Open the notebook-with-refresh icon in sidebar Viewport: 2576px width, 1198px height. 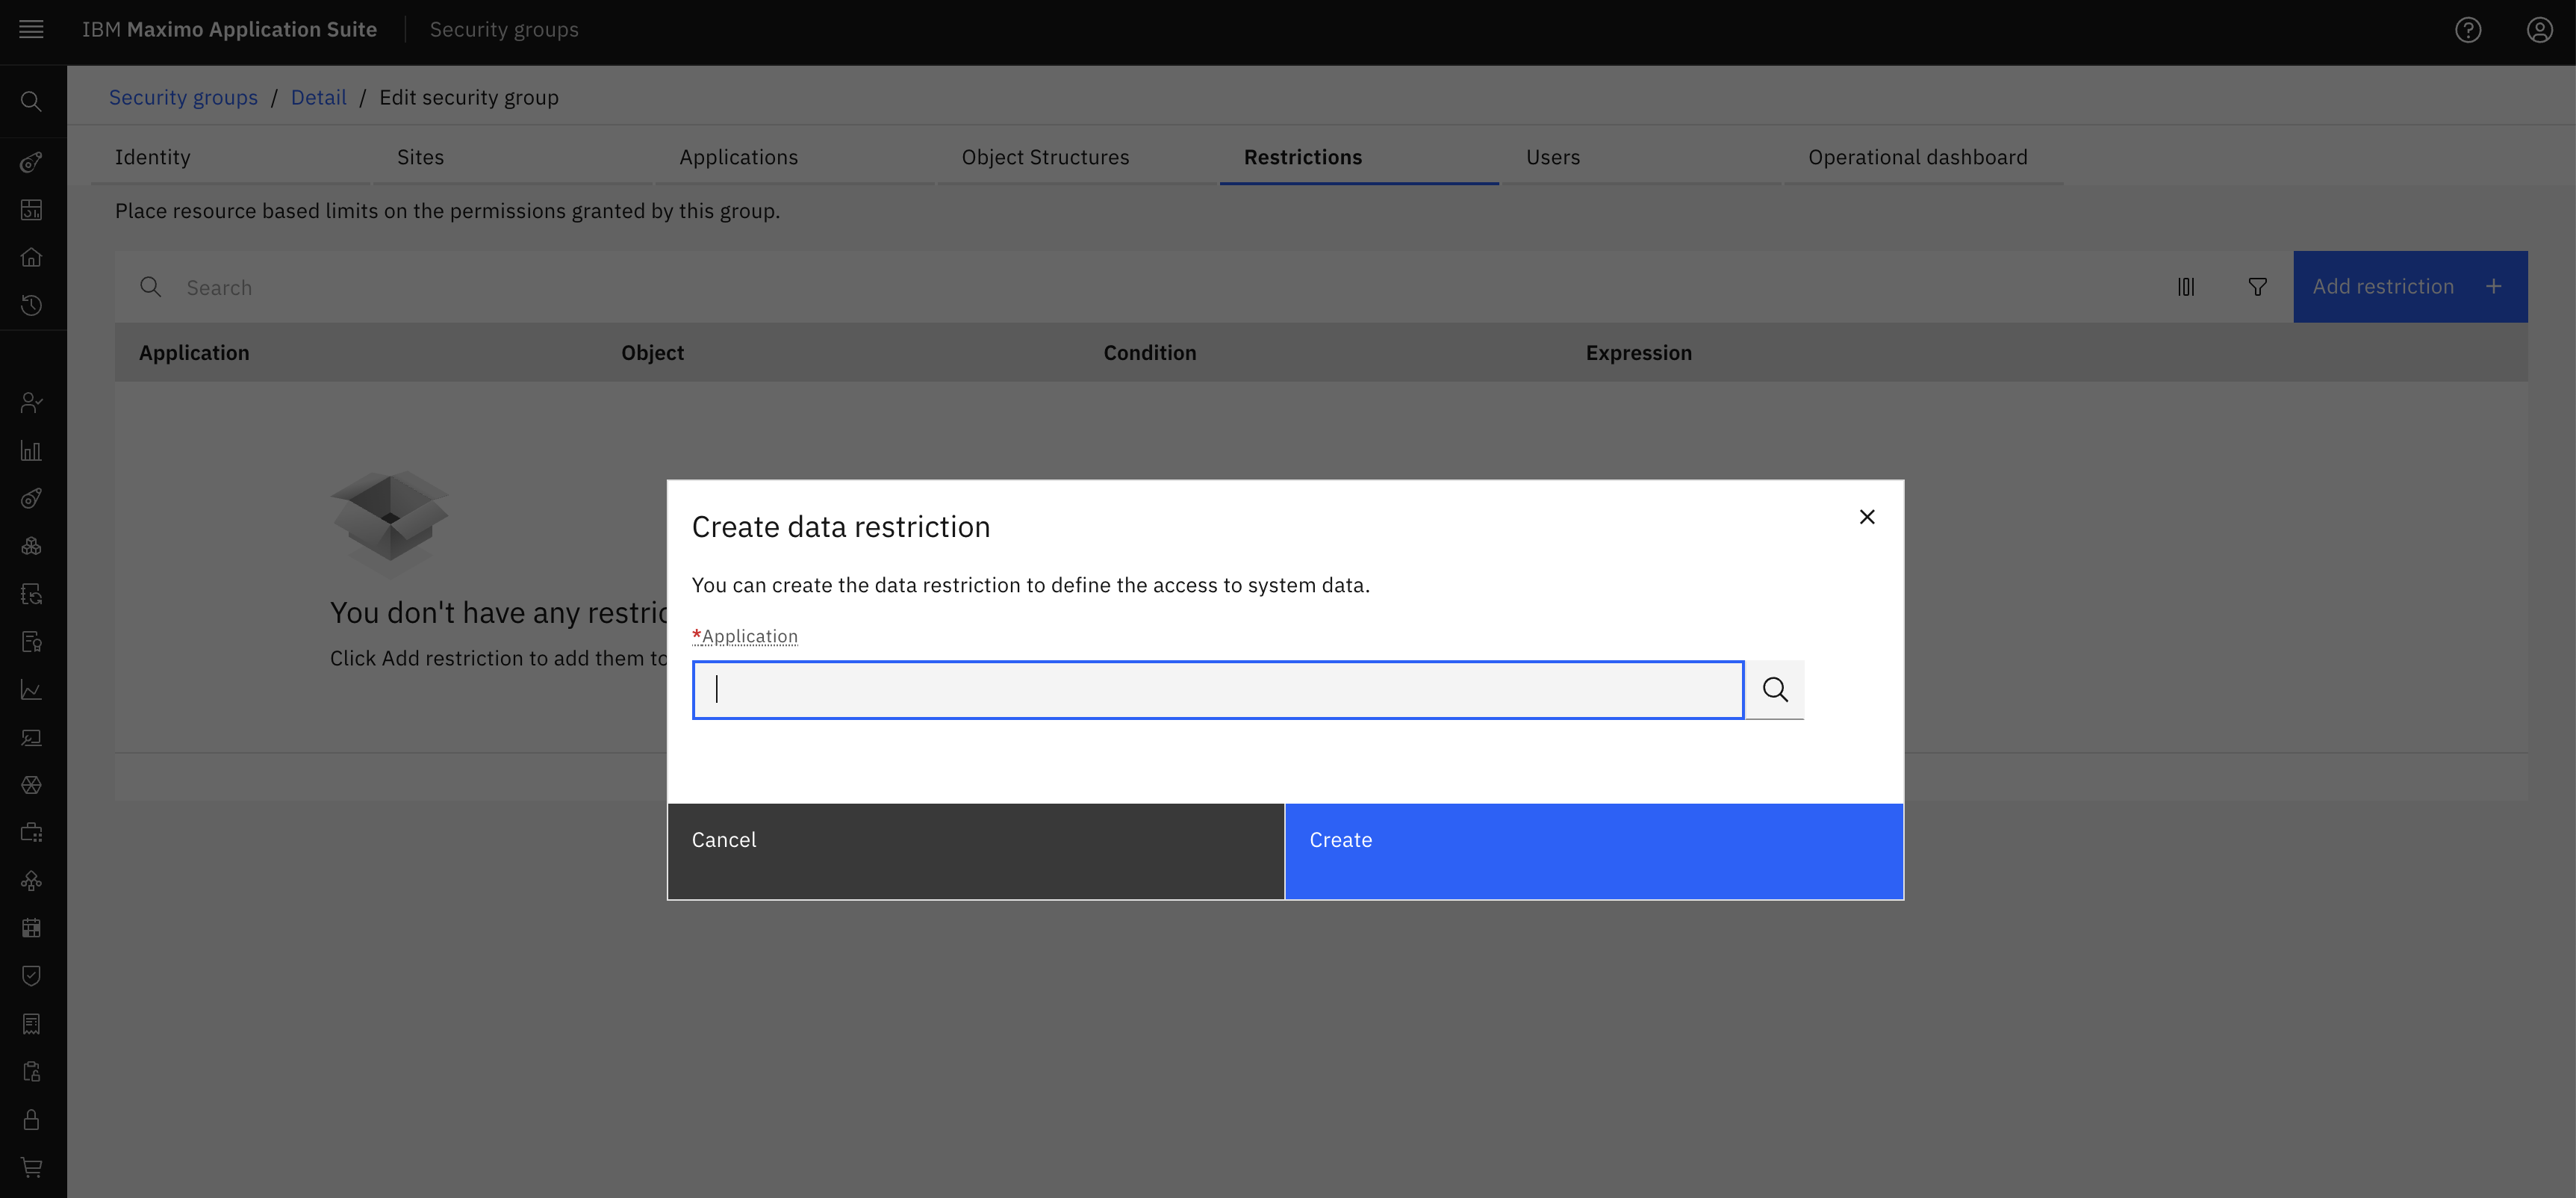click(x=31, y=594)
